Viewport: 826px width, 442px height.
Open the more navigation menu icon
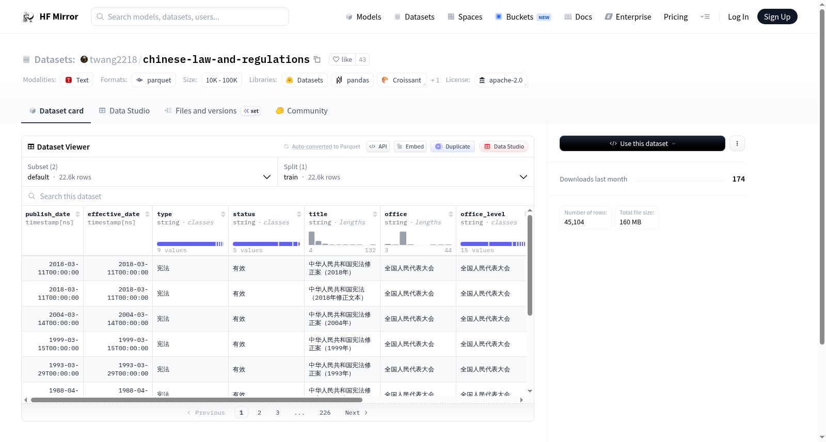(705, 17)
